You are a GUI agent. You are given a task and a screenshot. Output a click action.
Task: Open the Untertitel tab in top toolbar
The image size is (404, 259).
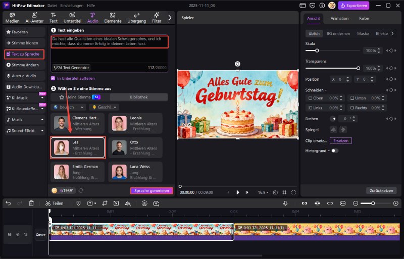click(x=72, y=18)
